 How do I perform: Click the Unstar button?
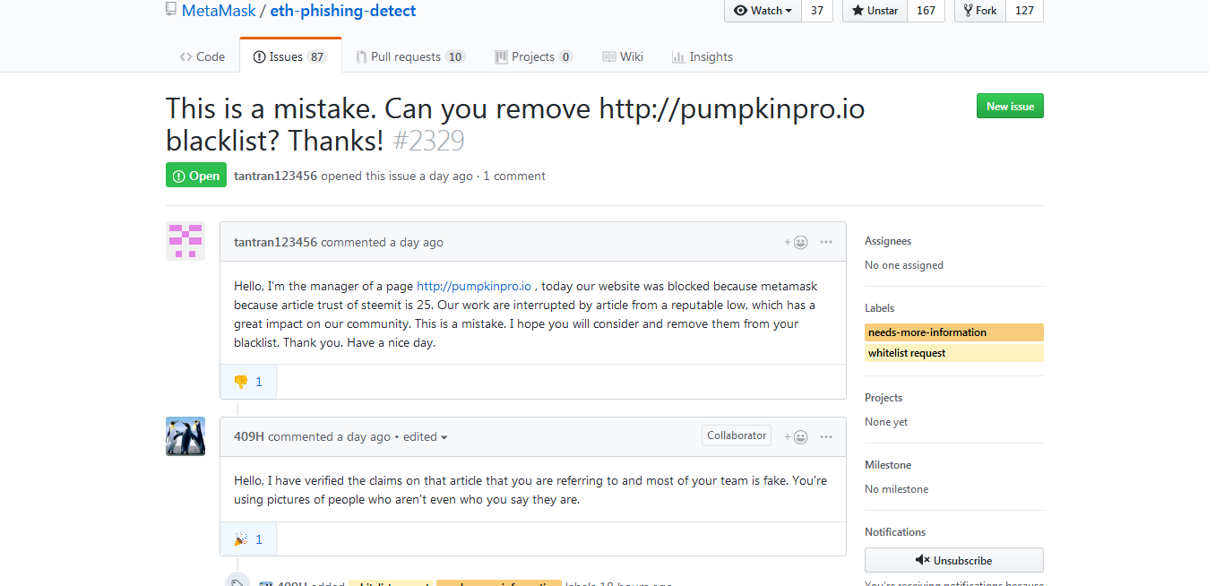tap(875, 11)
